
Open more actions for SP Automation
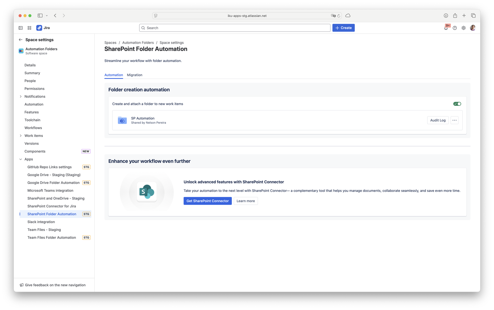pyautogui.click(x=454, y=120)
